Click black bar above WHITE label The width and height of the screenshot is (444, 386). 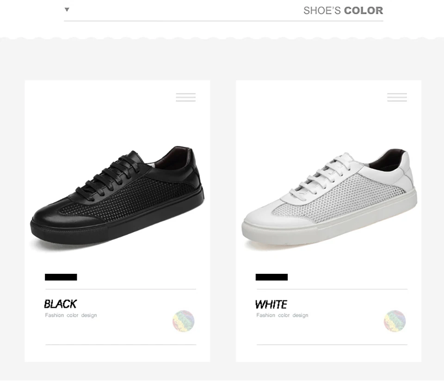click(x=271, y=277)
